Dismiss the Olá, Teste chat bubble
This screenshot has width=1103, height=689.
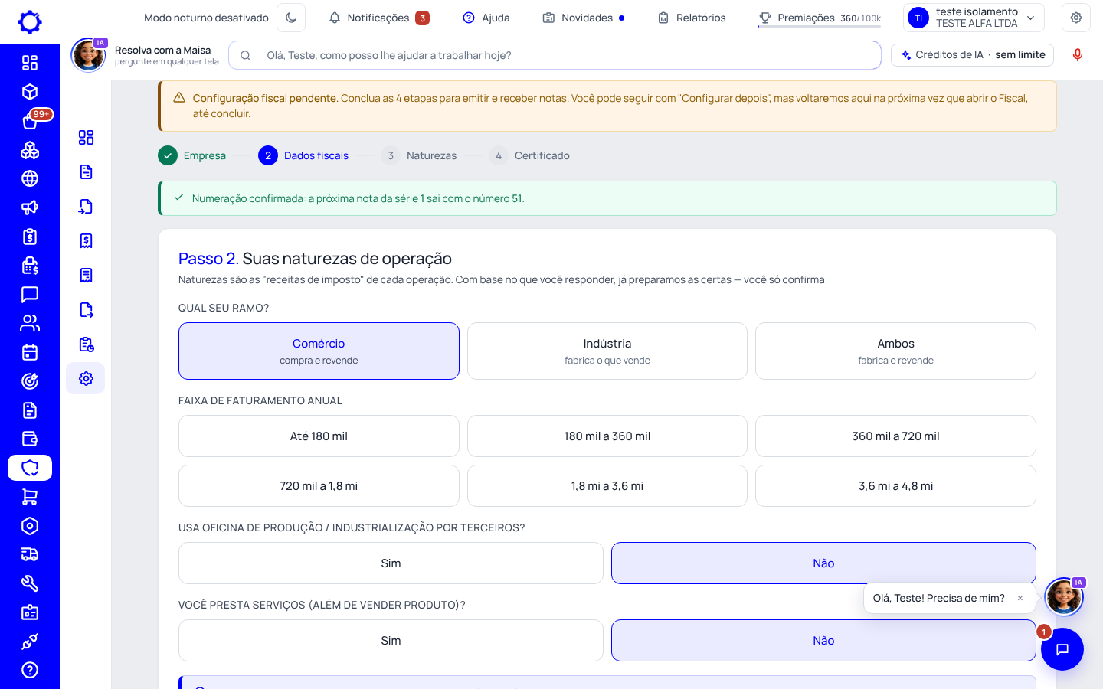[1020, 598]
